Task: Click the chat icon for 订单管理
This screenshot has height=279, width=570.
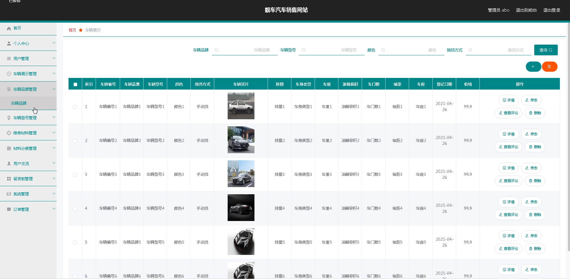Action: [x=9, y=209]
